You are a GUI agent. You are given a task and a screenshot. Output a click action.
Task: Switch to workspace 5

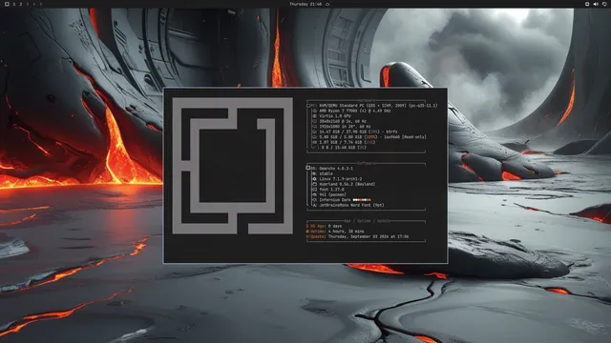pos(41,4)
